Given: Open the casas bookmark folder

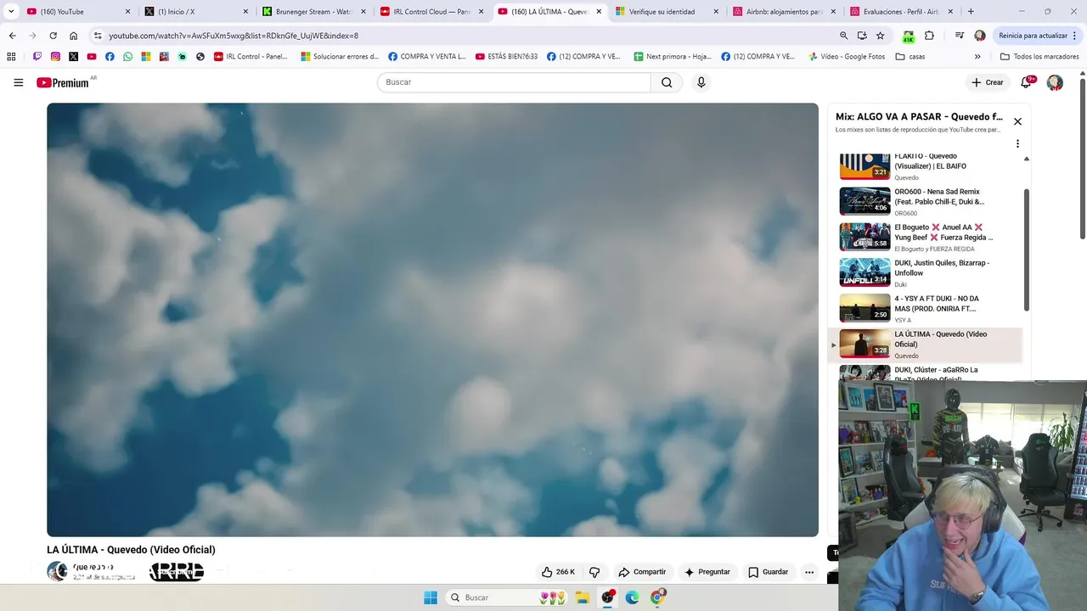Looking at the screenshot, I should tap(910, 57).
